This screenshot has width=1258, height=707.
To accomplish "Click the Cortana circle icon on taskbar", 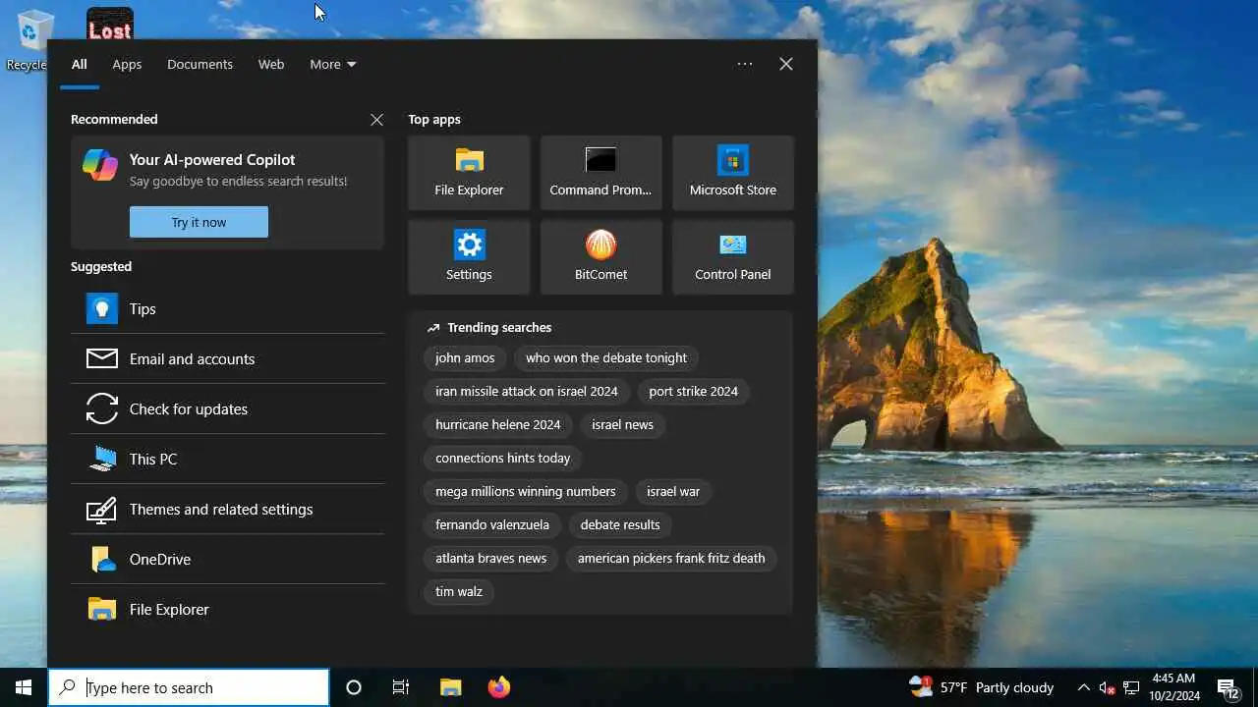I will click(x=354, y=687).
